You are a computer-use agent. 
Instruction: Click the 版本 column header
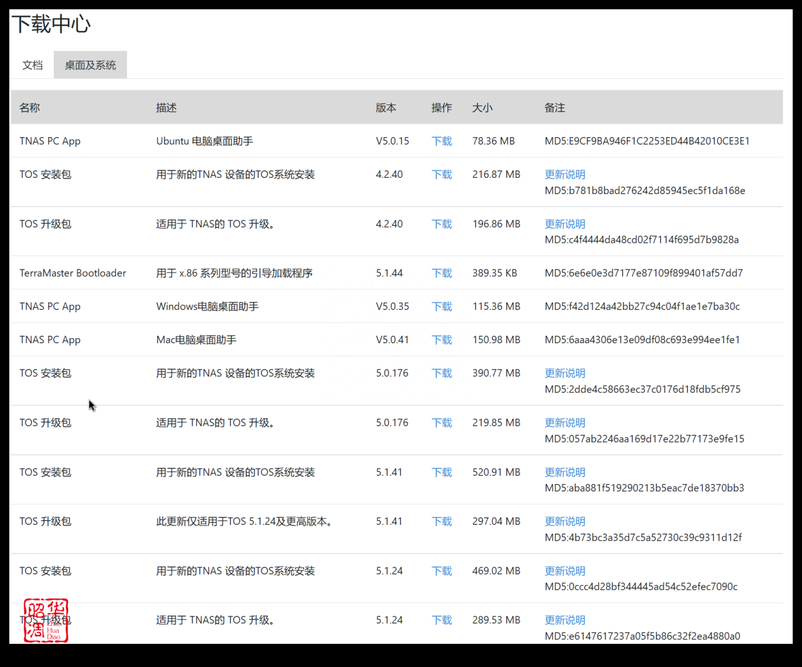[x=385, y=107]
